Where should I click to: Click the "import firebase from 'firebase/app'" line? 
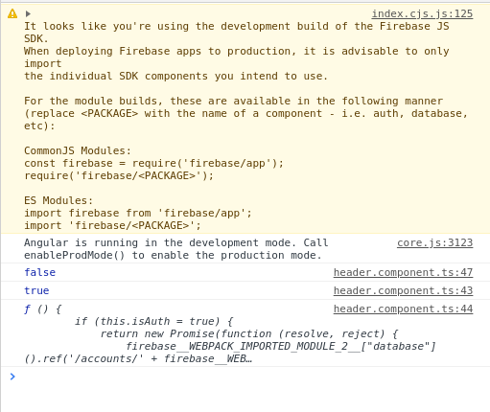pyautogui.click(x=138, y=213)
